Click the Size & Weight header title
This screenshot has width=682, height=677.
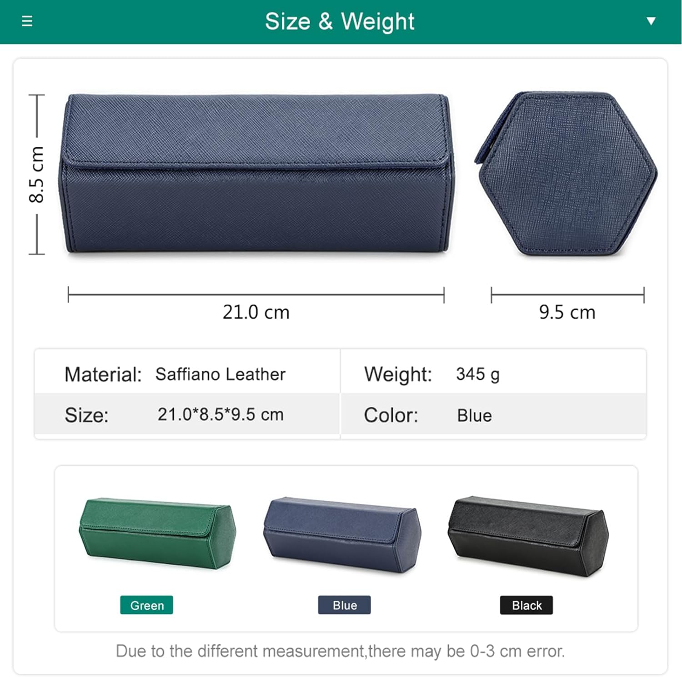340,21
